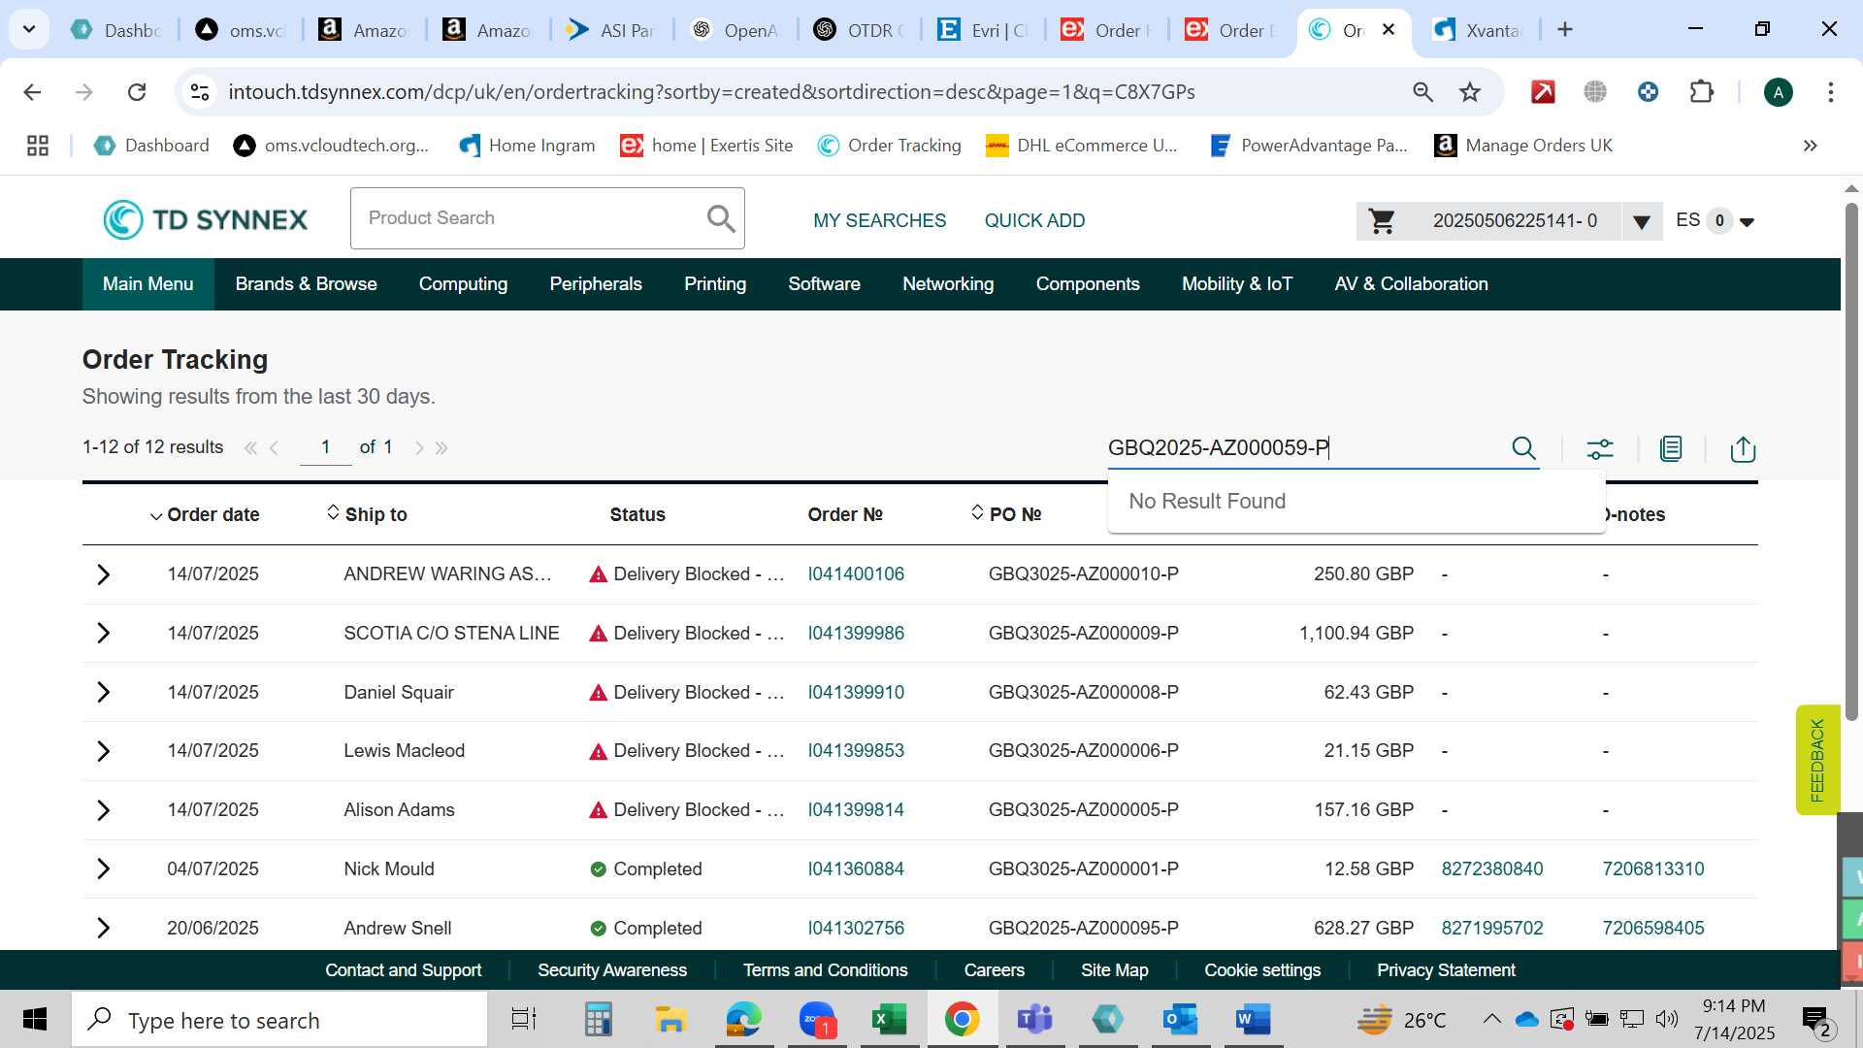Image resolution: width=1863 pixels, height=1048 pixels.
Task: Click the MY SEARCHES link
Action: 879,221
